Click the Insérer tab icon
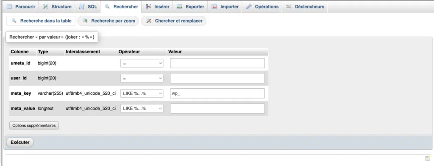Viewport: 434px width, 166px height. [x=148, y=7]
